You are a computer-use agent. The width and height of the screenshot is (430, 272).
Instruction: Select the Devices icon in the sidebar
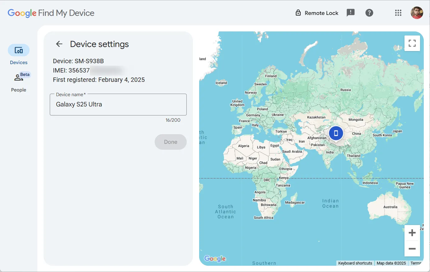19,50
